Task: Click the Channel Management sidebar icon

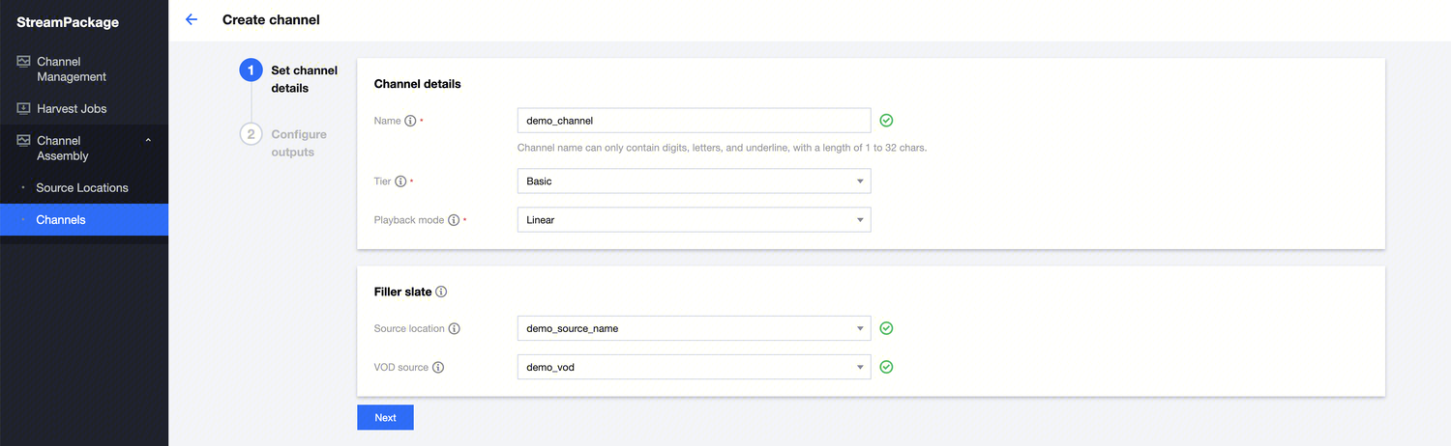Action: (24, 62)
